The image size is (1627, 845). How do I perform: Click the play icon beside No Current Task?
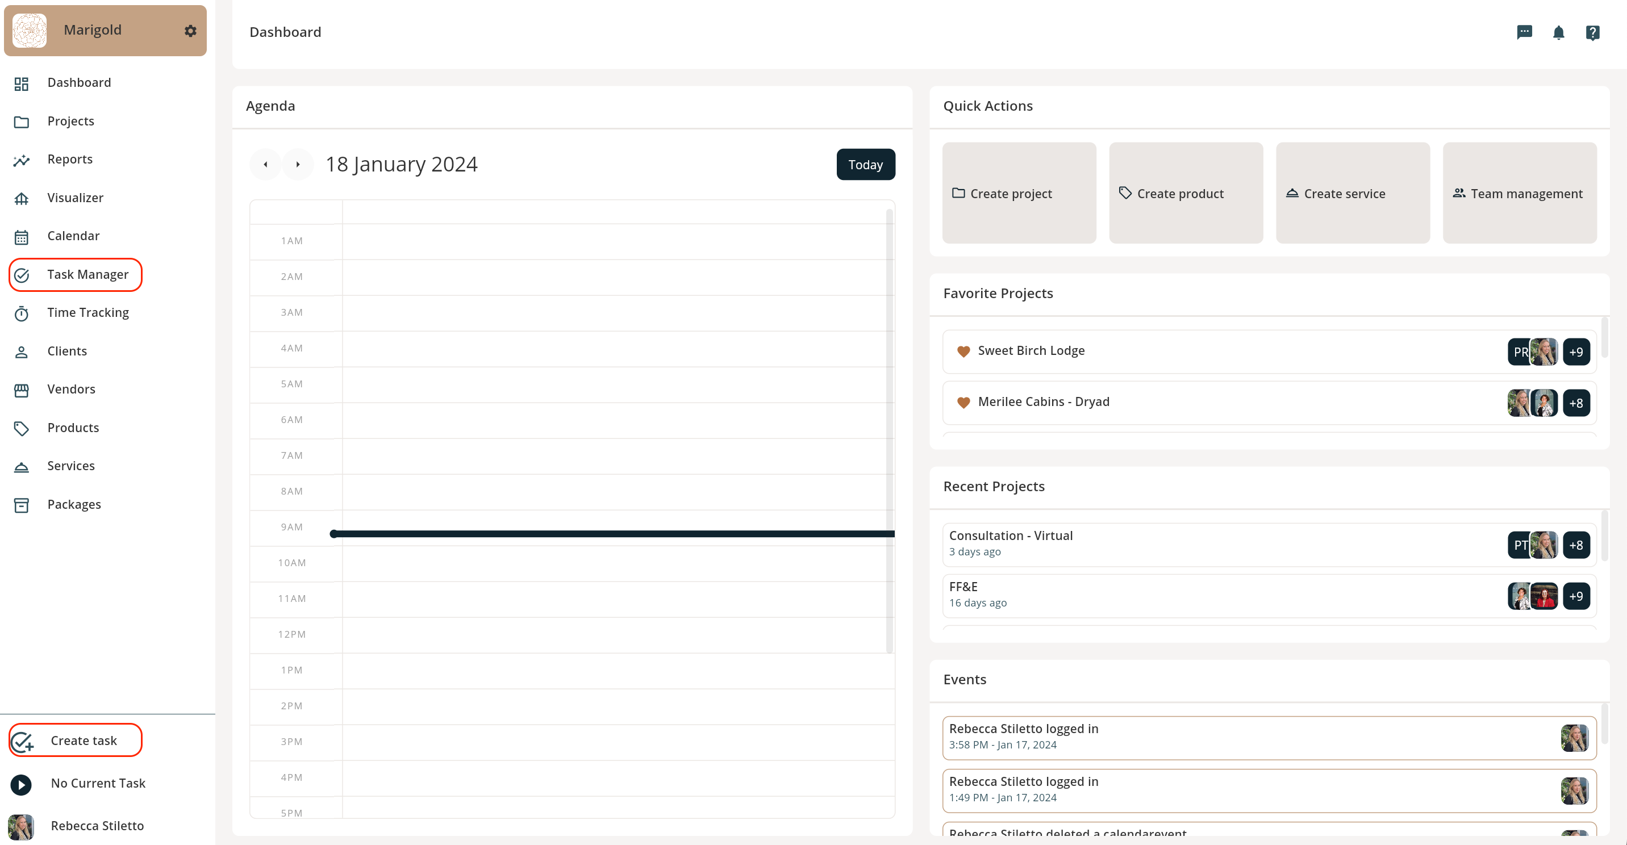coord(21,784)
